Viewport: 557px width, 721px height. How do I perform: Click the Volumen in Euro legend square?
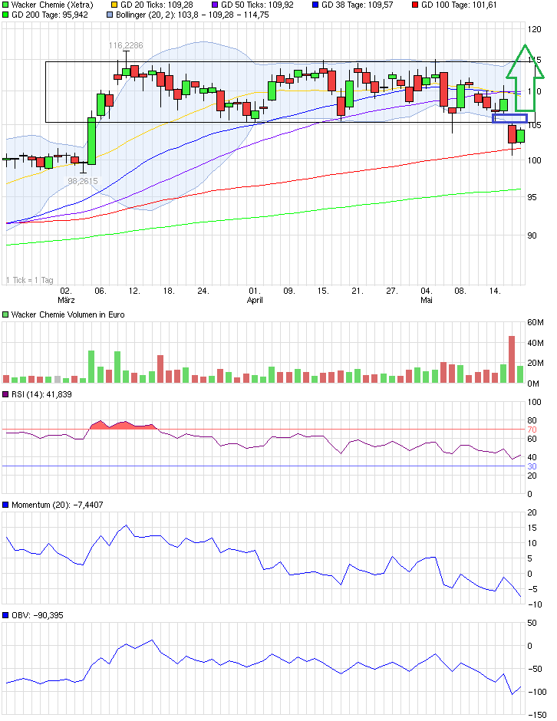[x=6, y=314]
